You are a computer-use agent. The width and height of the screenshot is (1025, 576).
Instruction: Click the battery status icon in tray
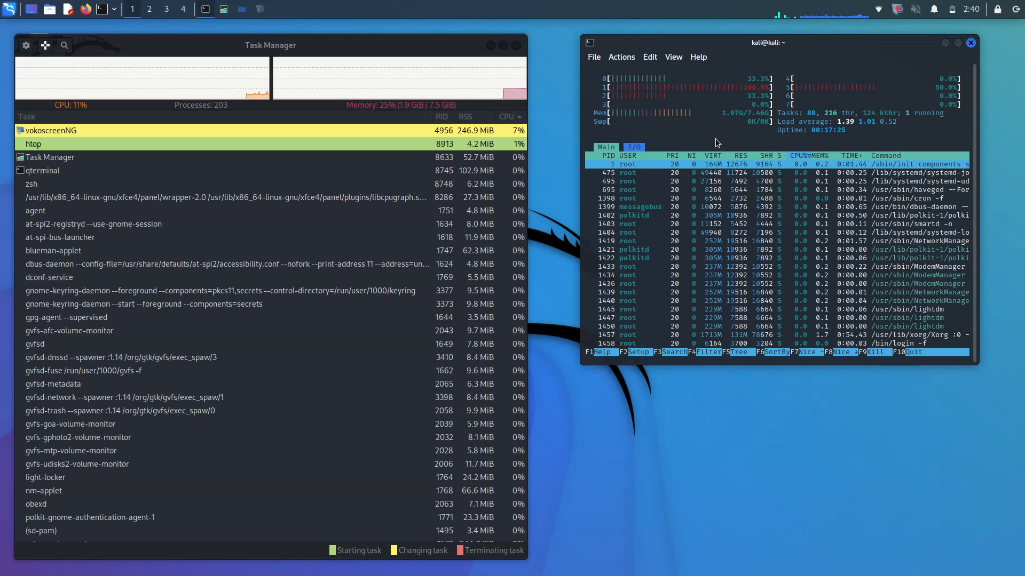(x=952, y=9)
